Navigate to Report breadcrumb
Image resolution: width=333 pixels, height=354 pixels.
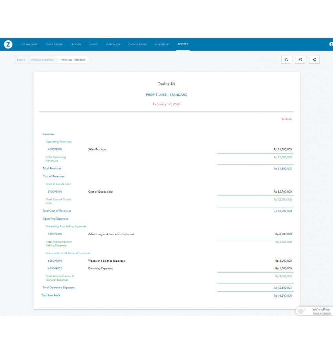[x=21, y=60]
